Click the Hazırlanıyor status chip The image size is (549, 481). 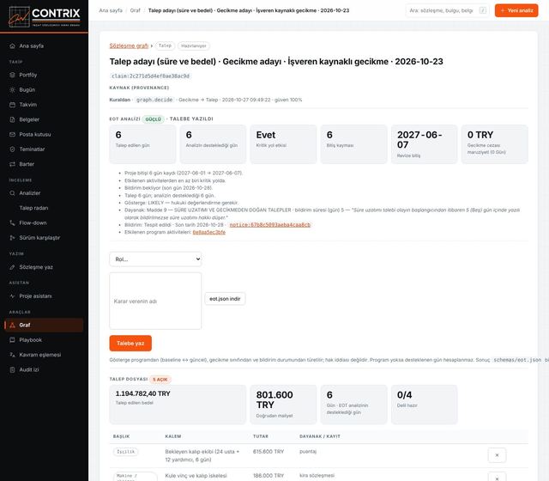(x=194, y=46)
